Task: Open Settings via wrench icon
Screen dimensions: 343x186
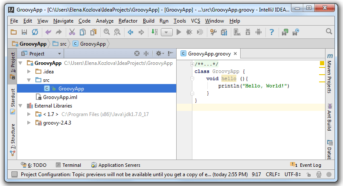Action: click(x=213, y=32)
